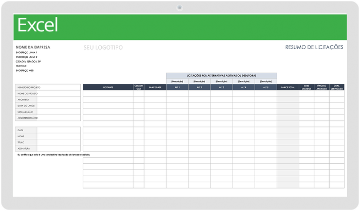Click the [Descrição] cell above ALT 5
Image resolution: width=360 pixels, height=211 pixels.
click(266, 81)
